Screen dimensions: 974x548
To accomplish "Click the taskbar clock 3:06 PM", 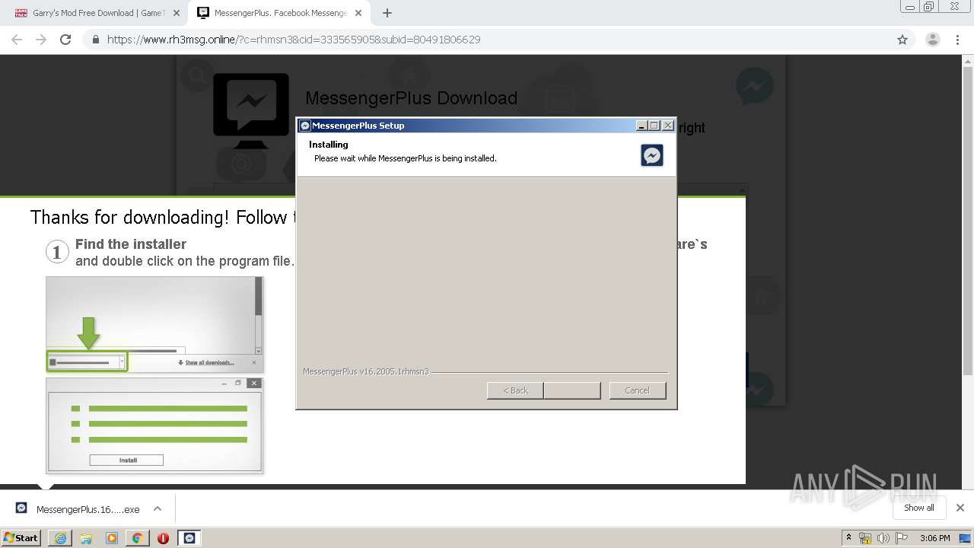I will click(x=934, y=538).
